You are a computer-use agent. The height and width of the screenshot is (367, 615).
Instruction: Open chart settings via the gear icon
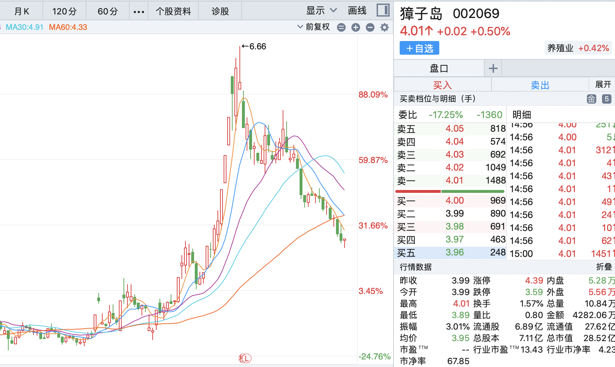[x=384, y=27]
